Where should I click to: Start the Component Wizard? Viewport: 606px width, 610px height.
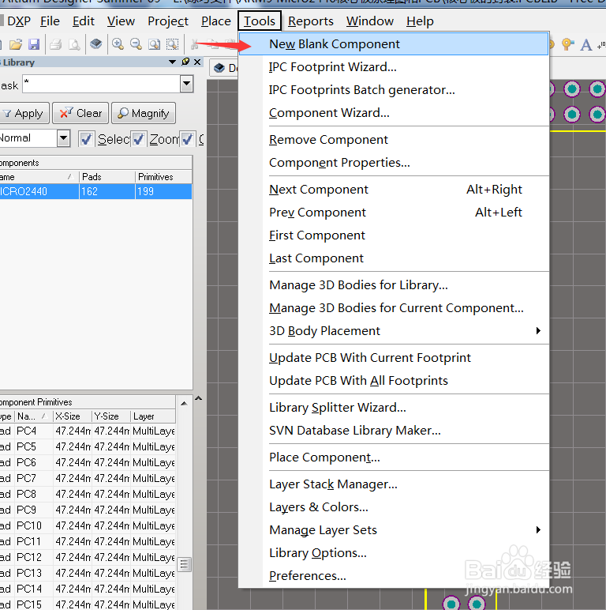394,113
